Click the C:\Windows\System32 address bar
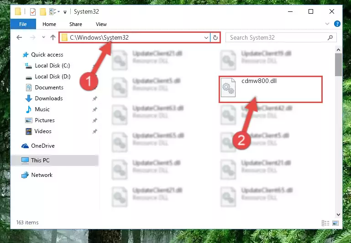This screenshot has width=351, height=243. pos(134,37)
